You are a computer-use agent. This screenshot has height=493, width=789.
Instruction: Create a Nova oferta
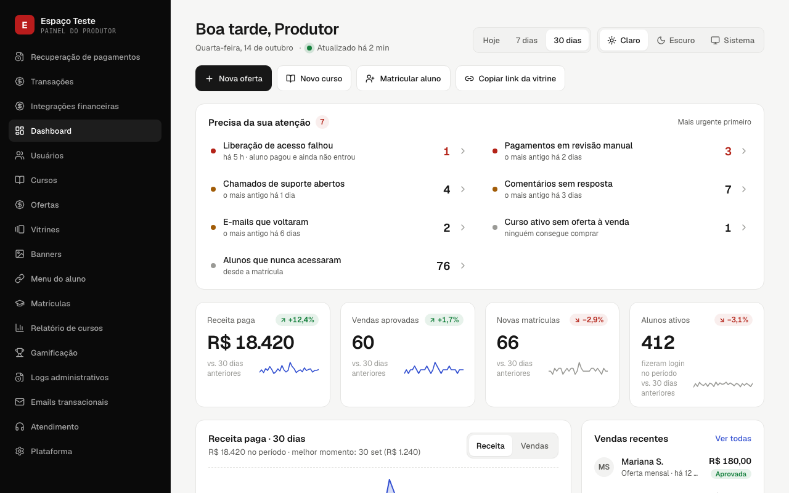point(234,78)
